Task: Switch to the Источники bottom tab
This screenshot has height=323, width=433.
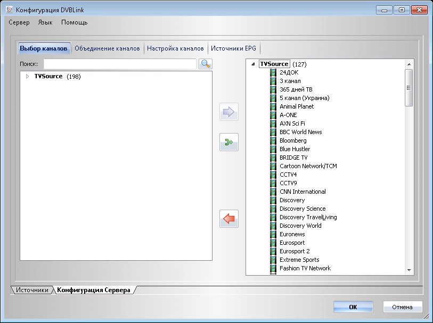Action: coord(32,290)
